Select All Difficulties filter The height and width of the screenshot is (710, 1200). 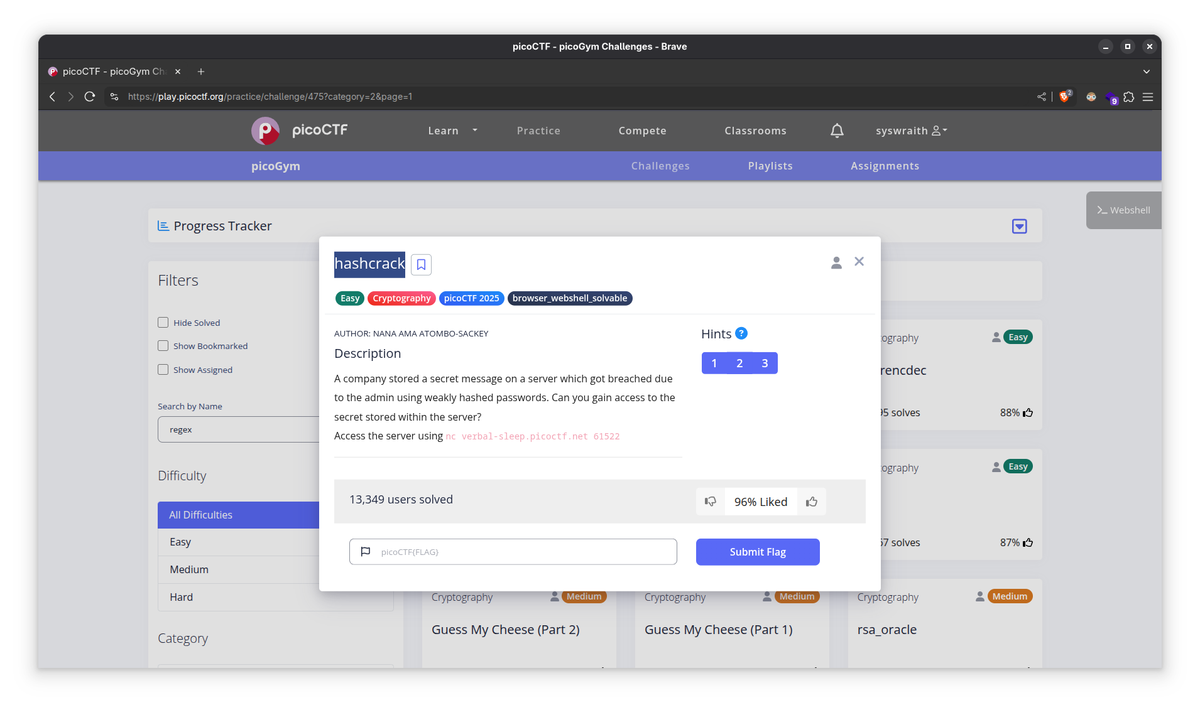239,515
